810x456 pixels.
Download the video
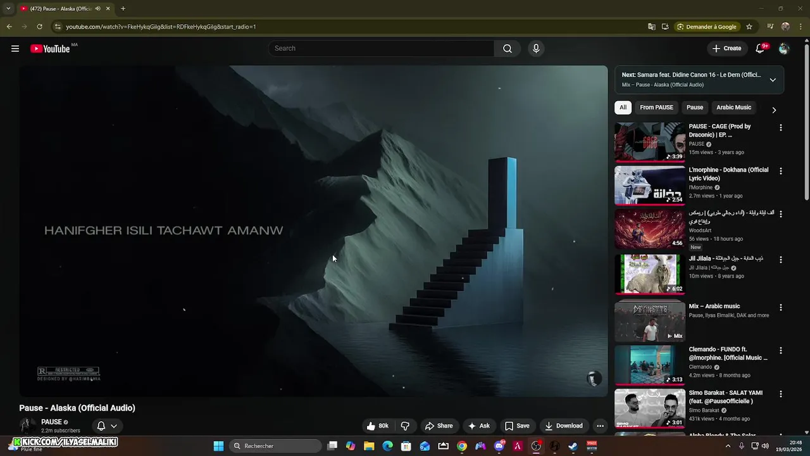(563, 426)
